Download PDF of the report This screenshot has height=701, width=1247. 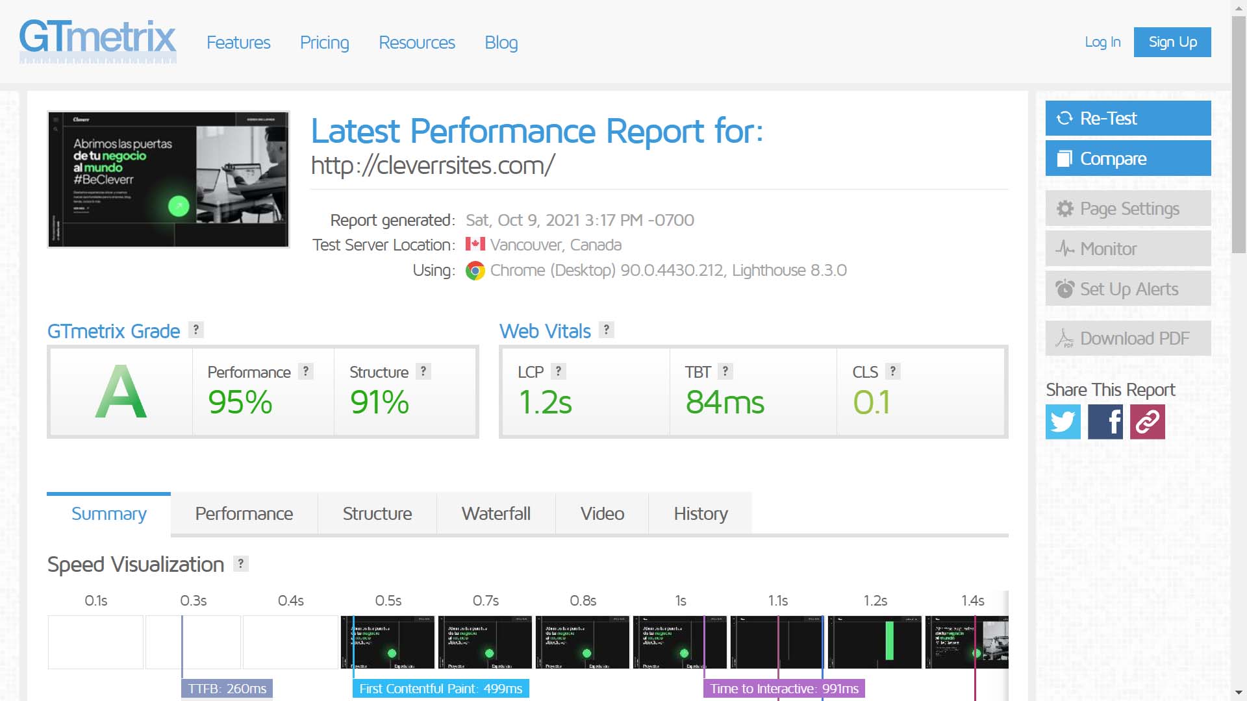coord(1128,338)
